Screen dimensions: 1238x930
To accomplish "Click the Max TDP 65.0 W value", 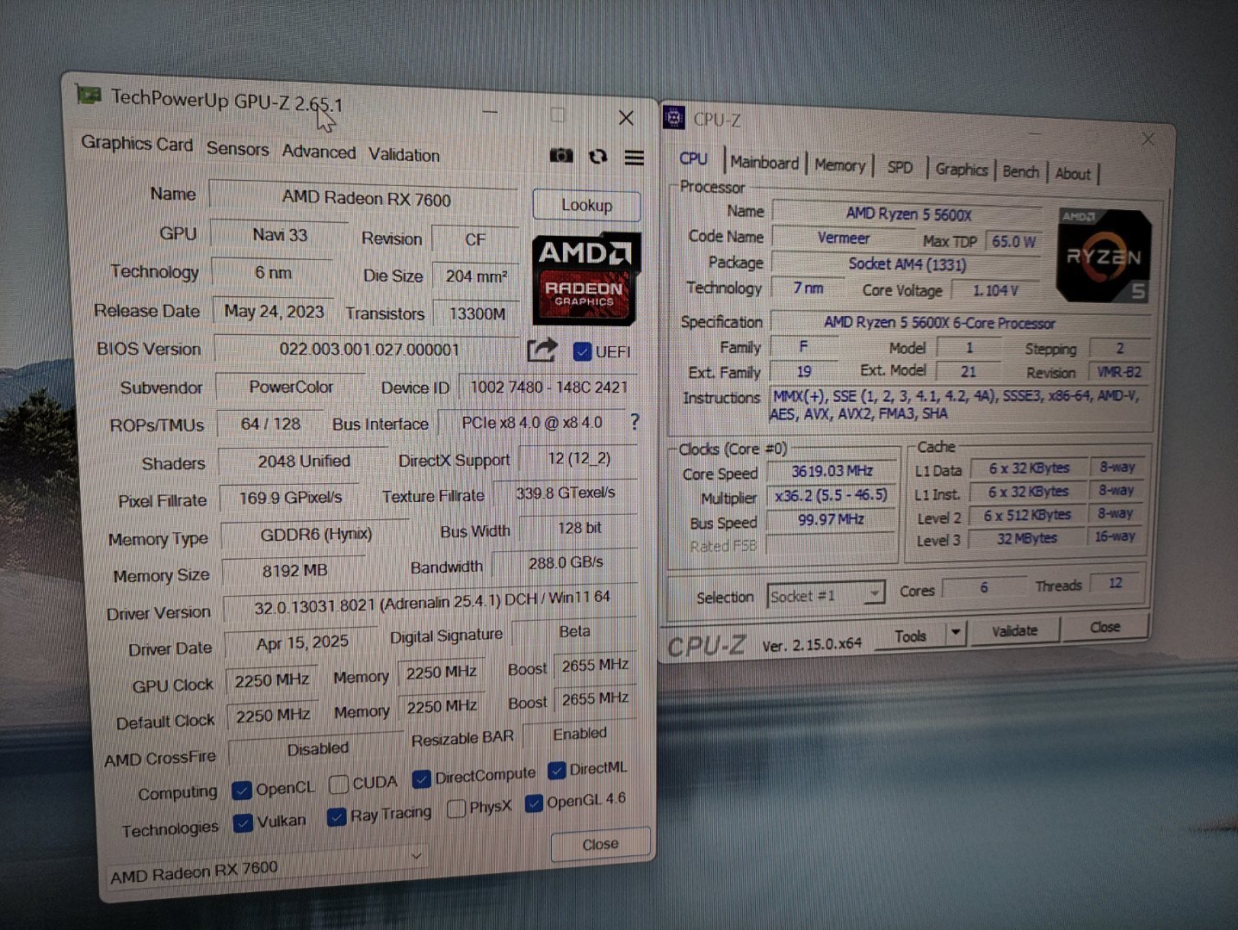I will coord(1013,242).
